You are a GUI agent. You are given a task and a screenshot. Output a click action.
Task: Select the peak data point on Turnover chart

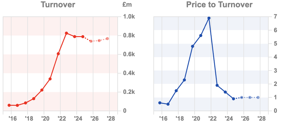coord(66,33)
